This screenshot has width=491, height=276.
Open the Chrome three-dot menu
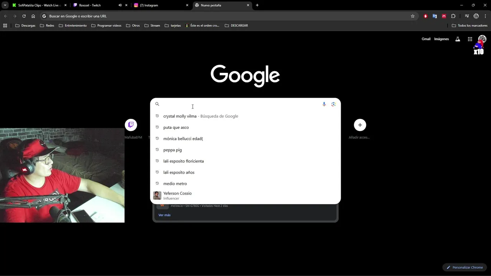click(485, 16)
